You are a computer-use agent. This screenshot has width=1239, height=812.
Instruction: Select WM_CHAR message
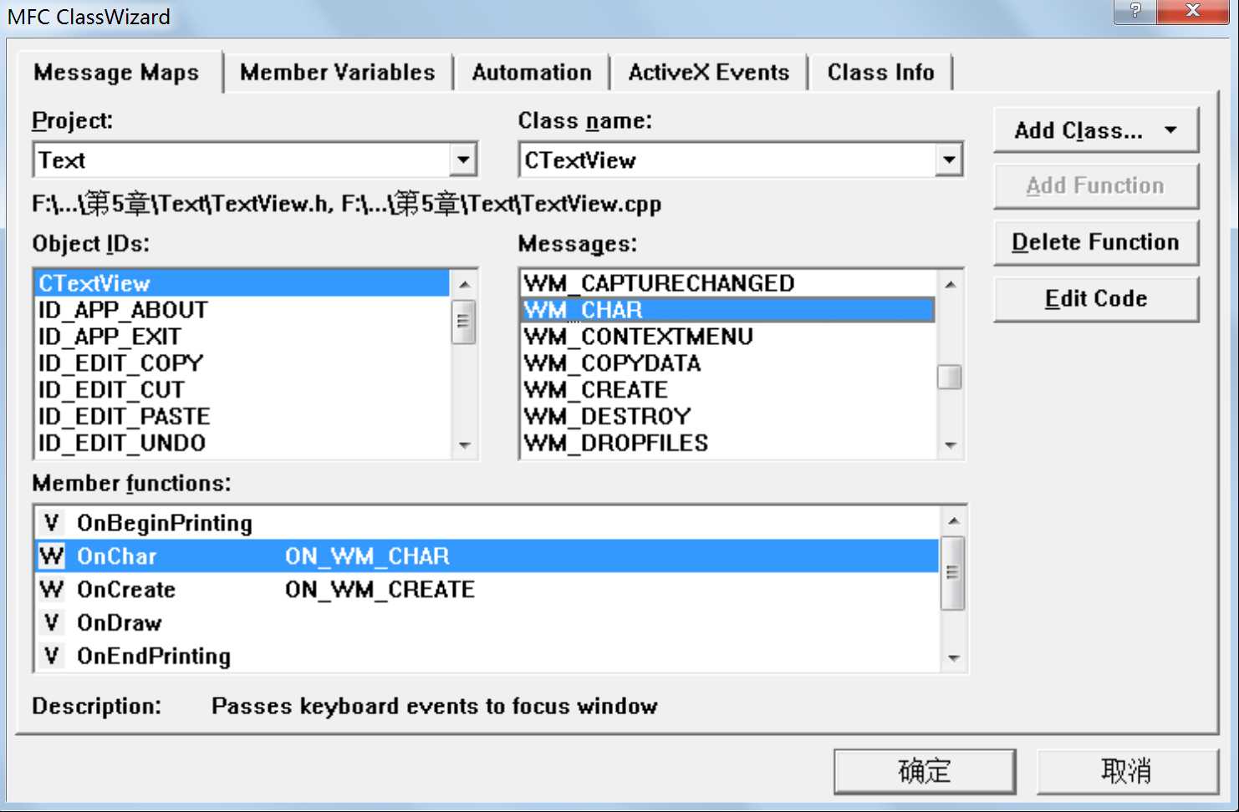[728, 310]
